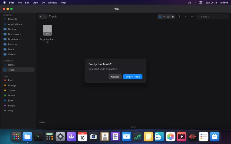Cancel the Empty Trash dialog
The height and width of the screenshot is (144, 231).
click(115, 77)
